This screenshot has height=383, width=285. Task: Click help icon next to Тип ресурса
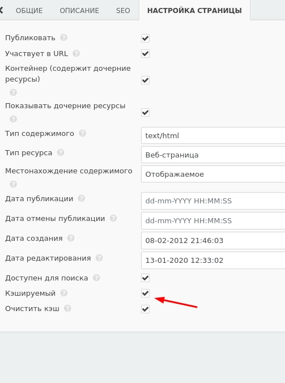pos(61,152)
